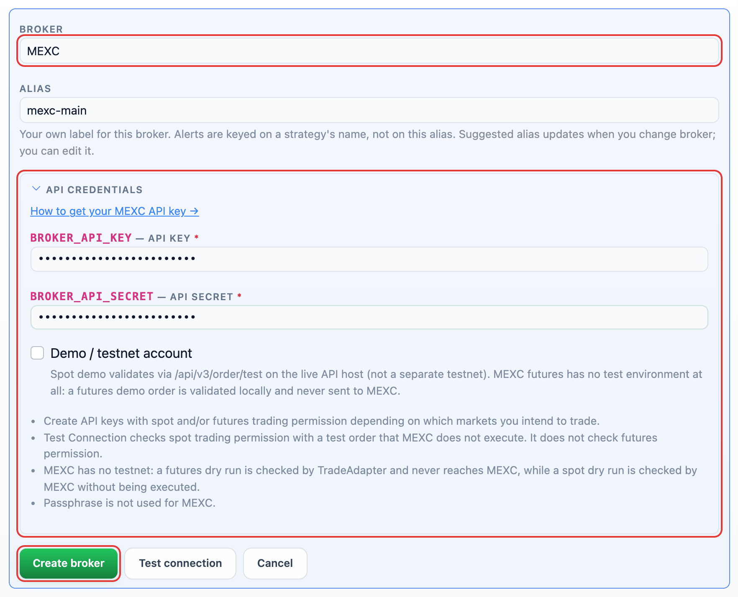Viewport: 738px width, 597px height.
Task: Open How to get your MEXC API key link
Action: [115, 211]
